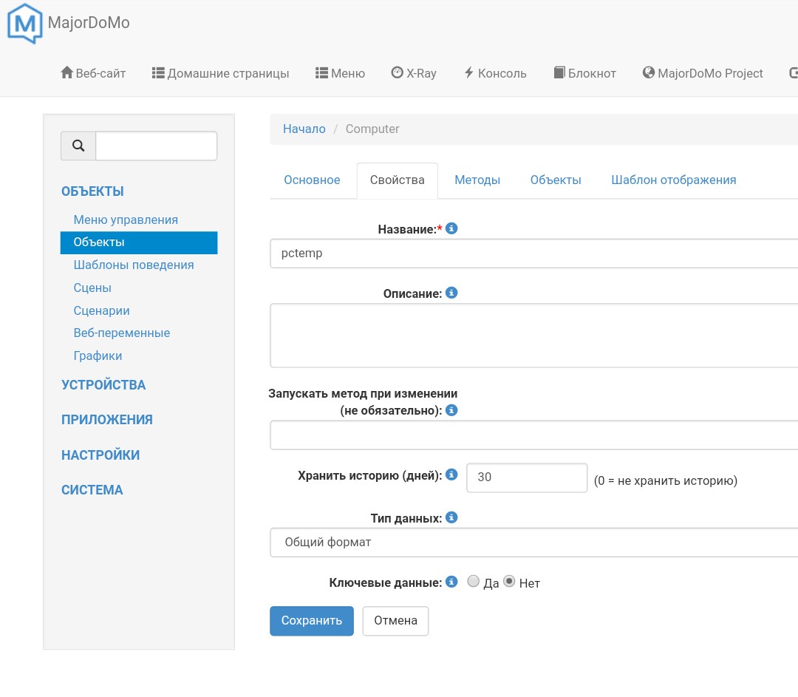Click info icon beside Тип данных

[x=452, y=517]
